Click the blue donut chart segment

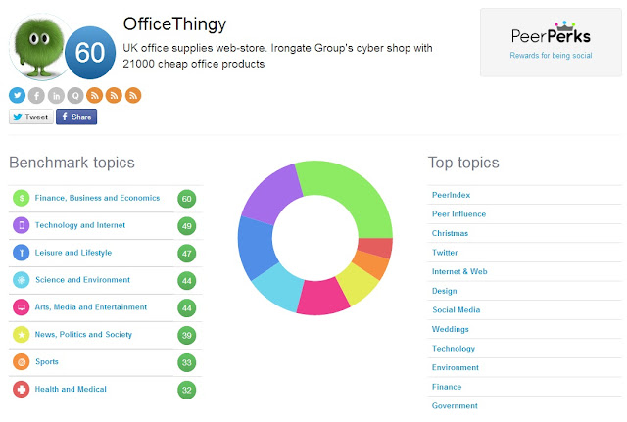click(256, 250)
